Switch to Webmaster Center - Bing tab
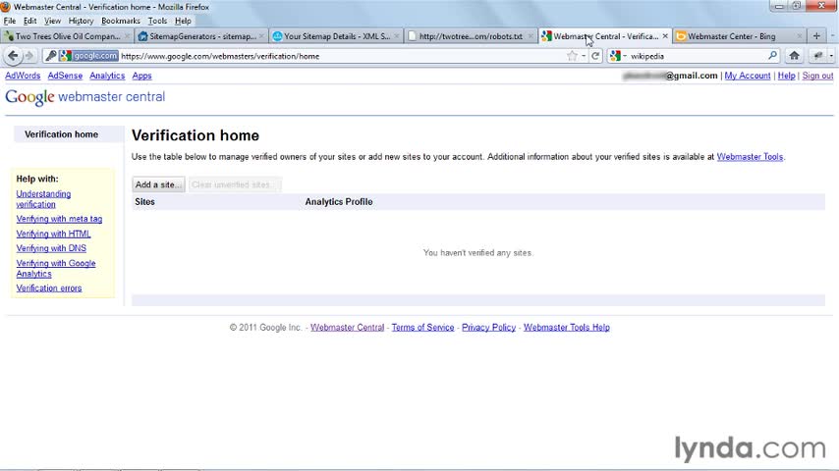This screenshot has height=471, width=839. [739, 36]
